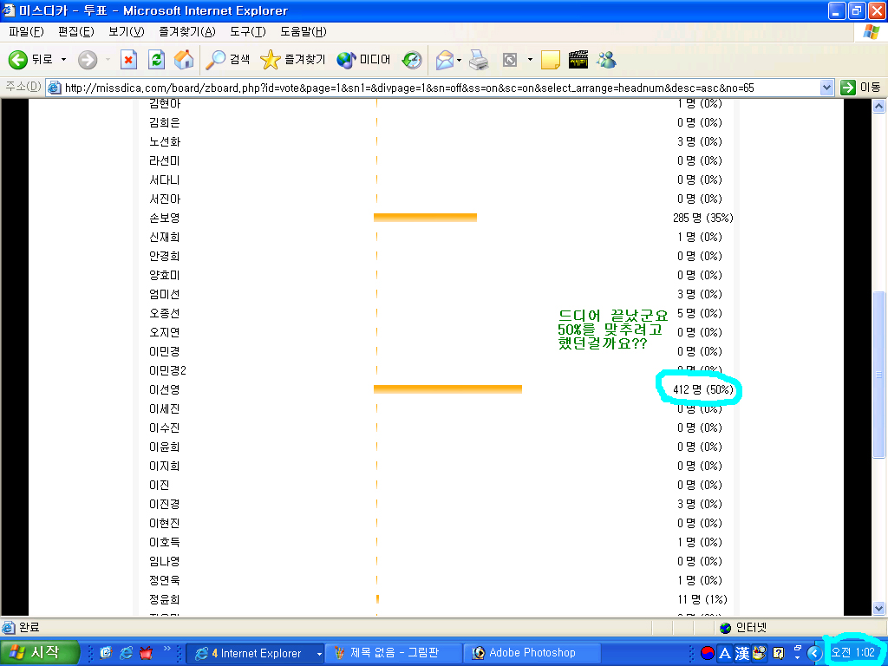Refresh the page with the green arrows icon

(156, 60)
